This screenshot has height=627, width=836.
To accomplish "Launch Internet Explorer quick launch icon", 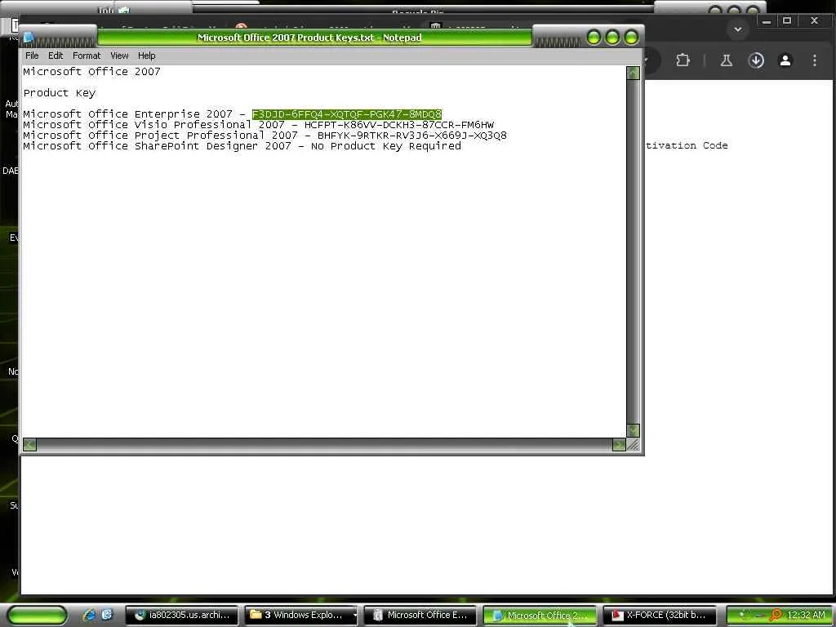I will tap(89, 615).
